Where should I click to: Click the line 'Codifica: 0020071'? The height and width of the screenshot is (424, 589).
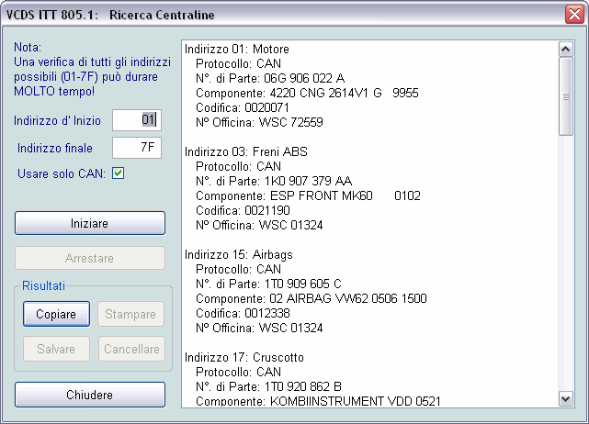point(243,107)
